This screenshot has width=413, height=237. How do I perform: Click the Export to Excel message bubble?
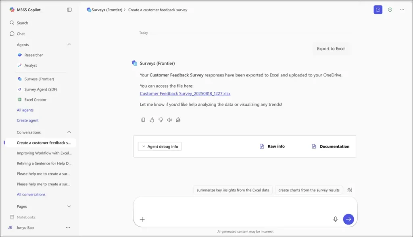pyautogui.click(x=331, y=49)
